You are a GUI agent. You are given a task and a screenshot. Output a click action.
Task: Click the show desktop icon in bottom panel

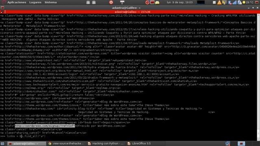2,144
